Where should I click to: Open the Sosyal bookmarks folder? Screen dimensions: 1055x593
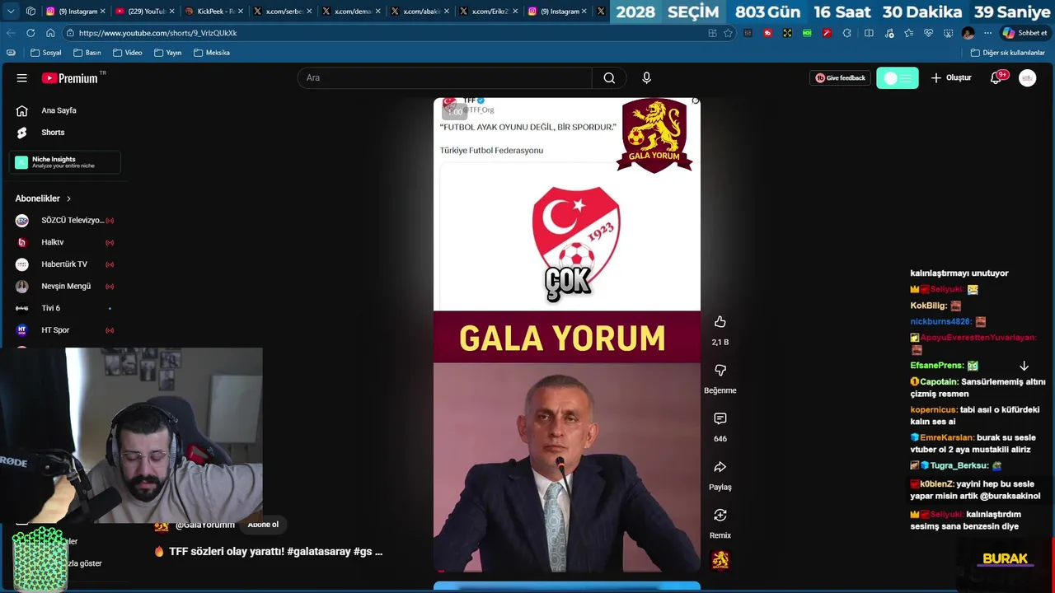[x=45, y=53]
